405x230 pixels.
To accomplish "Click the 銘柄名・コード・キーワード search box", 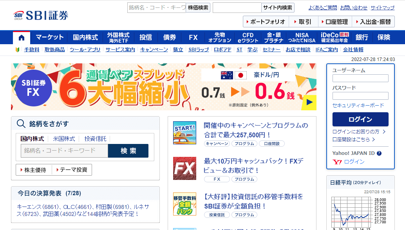I will point(64,151).
